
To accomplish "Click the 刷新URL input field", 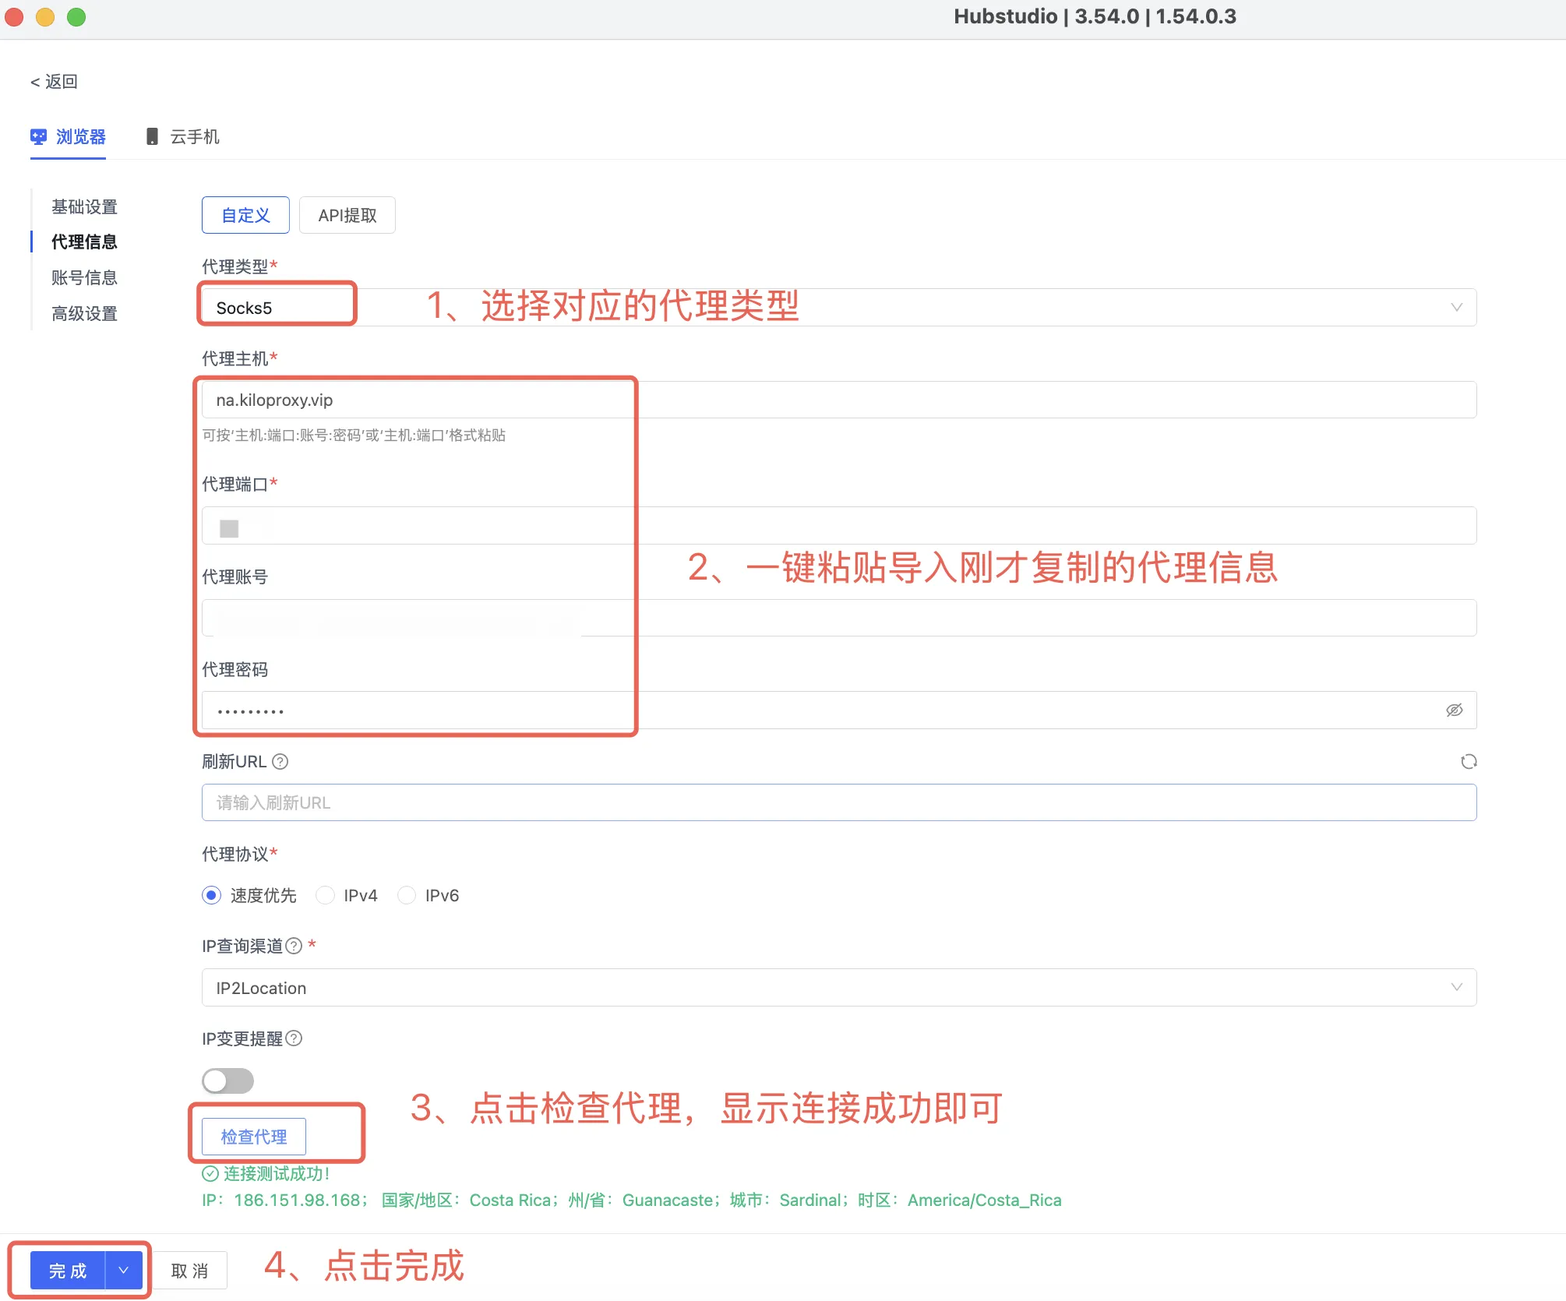I will [839, 802].
